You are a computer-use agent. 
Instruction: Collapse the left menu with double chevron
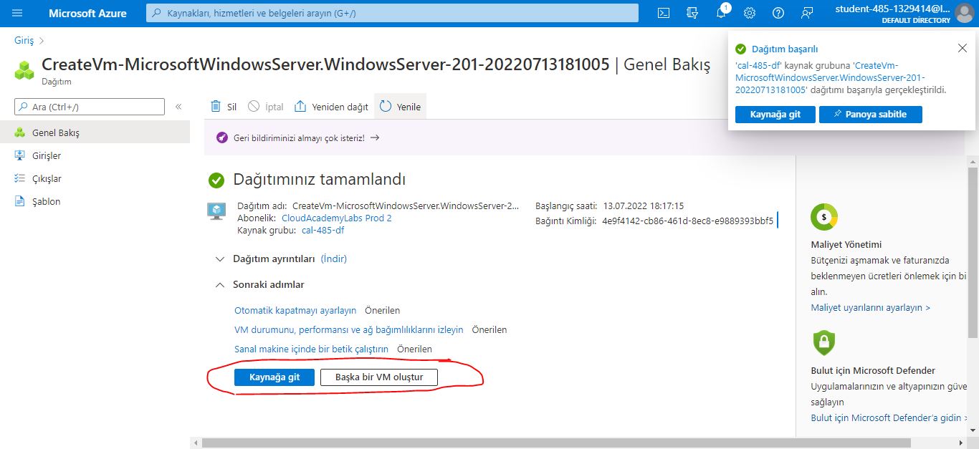coord(178,107)
